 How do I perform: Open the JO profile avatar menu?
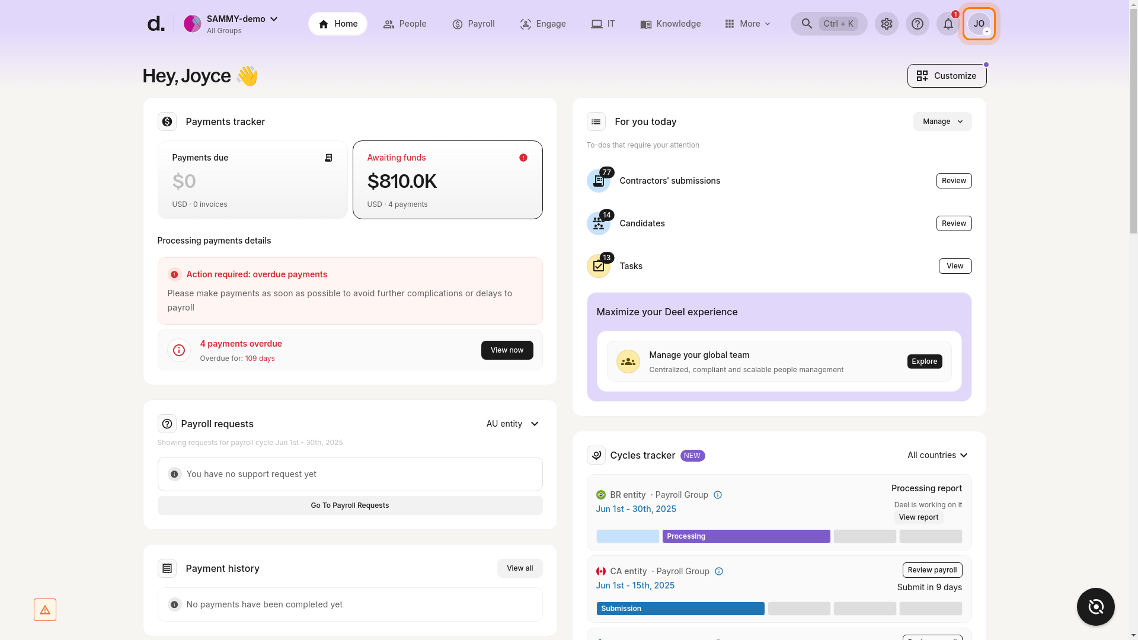(979, 24)
